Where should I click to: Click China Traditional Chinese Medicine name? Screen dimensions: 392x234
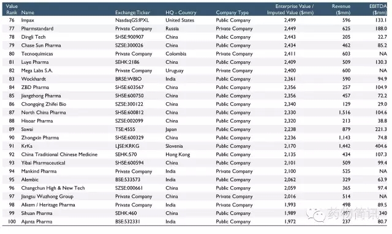[59, 154]
